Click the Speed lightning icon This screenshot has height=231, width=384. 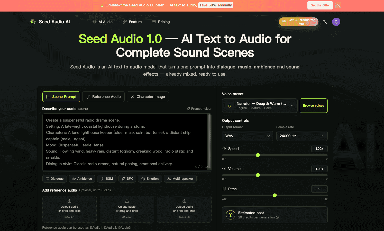pyautogui.click(x=224, y=149)
